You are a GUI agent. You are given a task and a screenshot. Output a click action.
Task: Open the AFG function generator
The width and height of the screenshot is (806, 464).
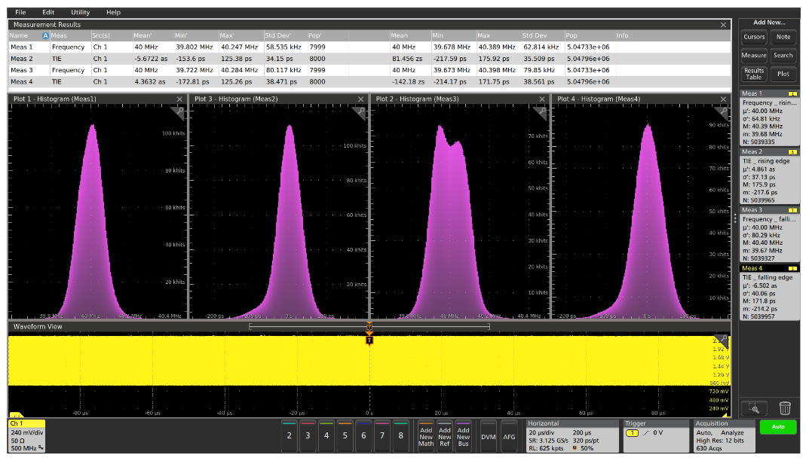(x=510, y=435)
